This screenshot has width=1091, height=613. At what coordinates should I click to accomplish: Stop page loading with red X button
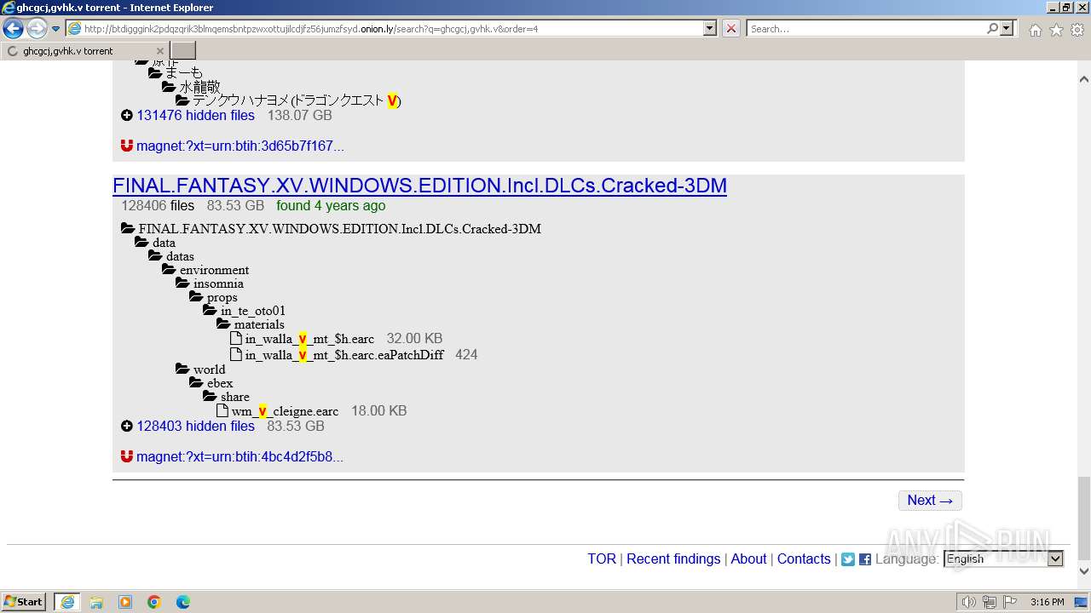pyautogui.click(x=731, y=28)
